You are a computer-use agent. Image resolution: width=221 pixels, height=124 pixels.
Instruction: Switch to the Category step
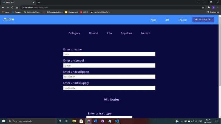74,33
